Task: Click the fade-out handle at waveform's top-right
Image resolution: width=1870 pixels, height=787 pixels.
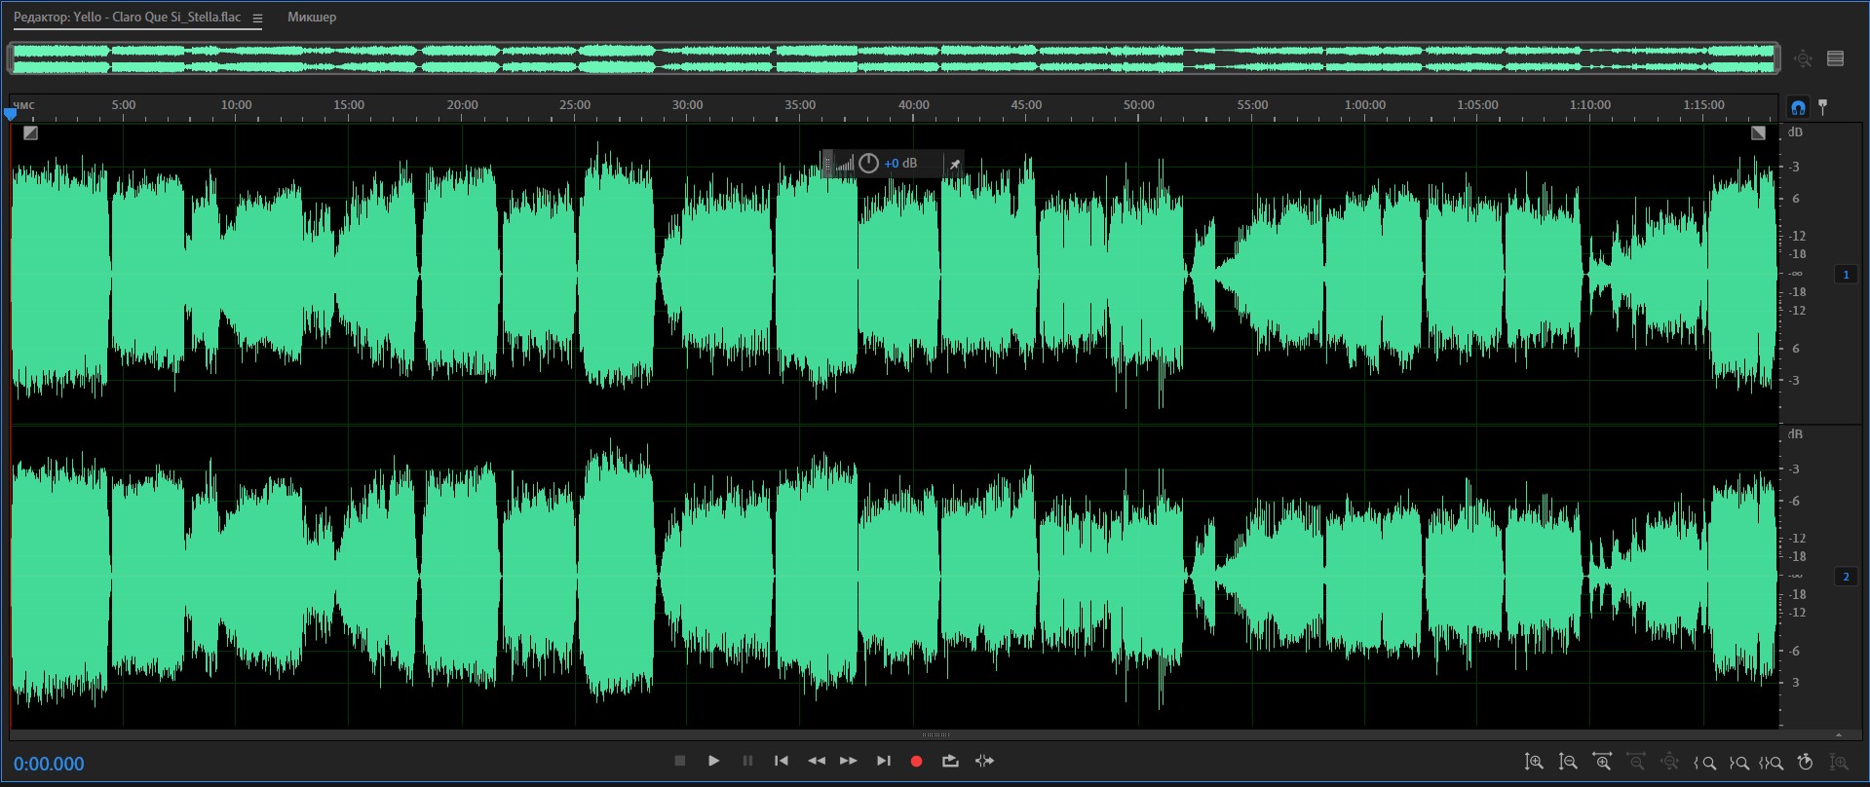Action: 1758,133
